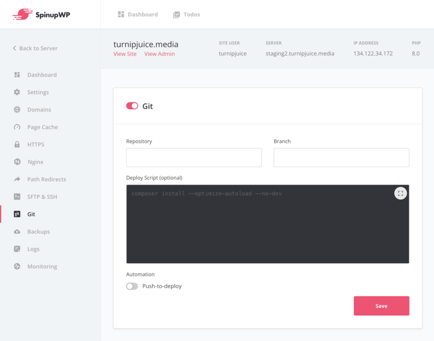The height and width of the screenshot is (341, 434).
Task: Click the HTTPS padlock icon
Action: click(17, 144)
